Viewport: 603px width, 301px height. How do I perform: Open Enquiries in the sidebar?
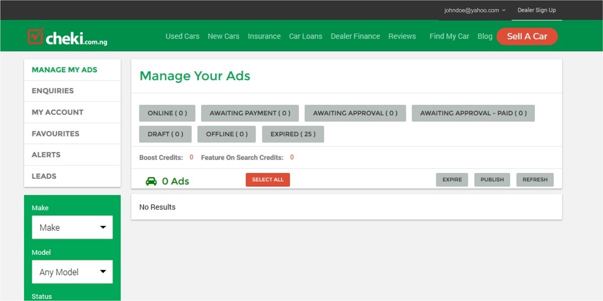coord(53,91)
